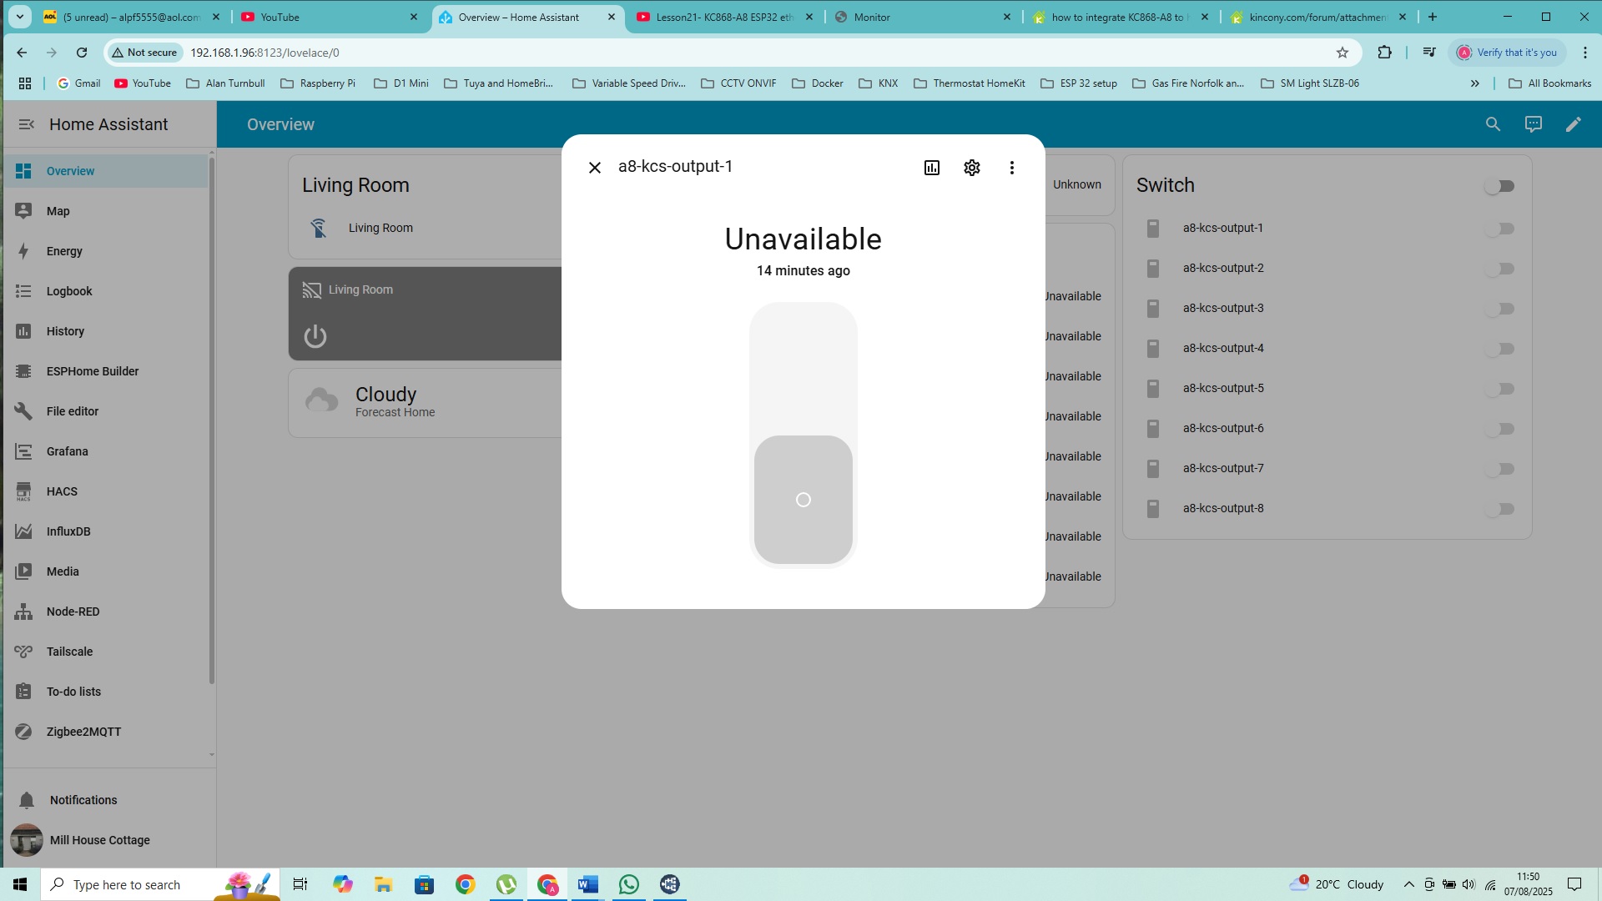Open the Assist chat icon
Screen dimensions: 1602x901
[1533, 124]
